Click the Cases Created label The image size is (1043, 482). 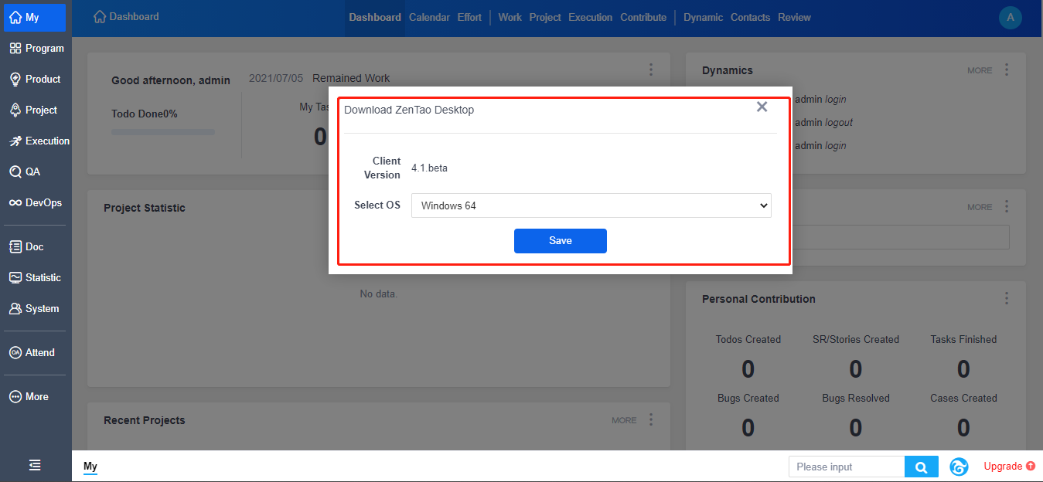[963, 398]
